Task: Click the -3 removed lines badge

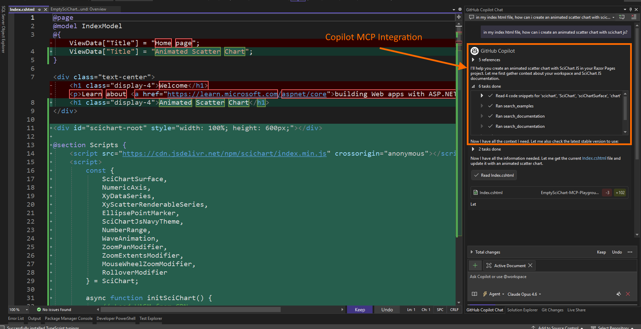Action: tap(607, 193)
